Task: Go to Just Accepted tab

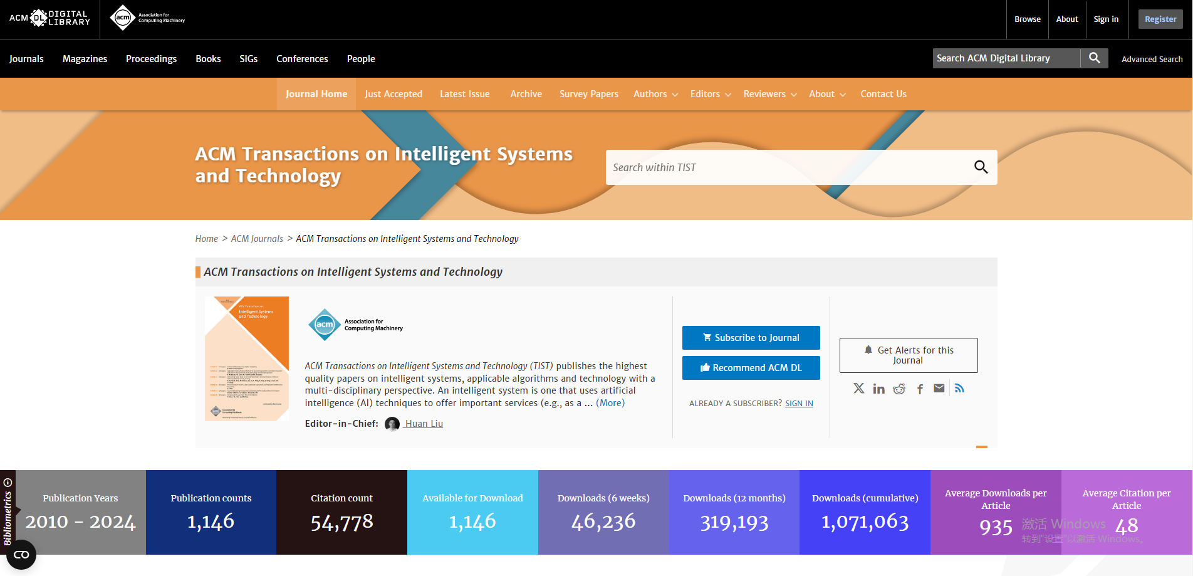Action: point(393,94)
